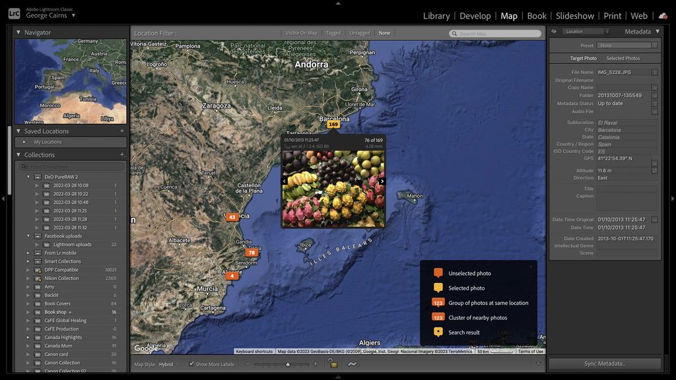Click the 43 photo cluster marker near Valencia
This screenshot has width=676, height=380.
coord(232,217)
